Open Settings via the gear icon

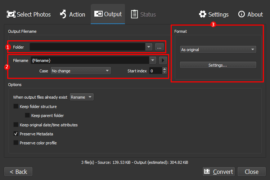click(202, 14)
